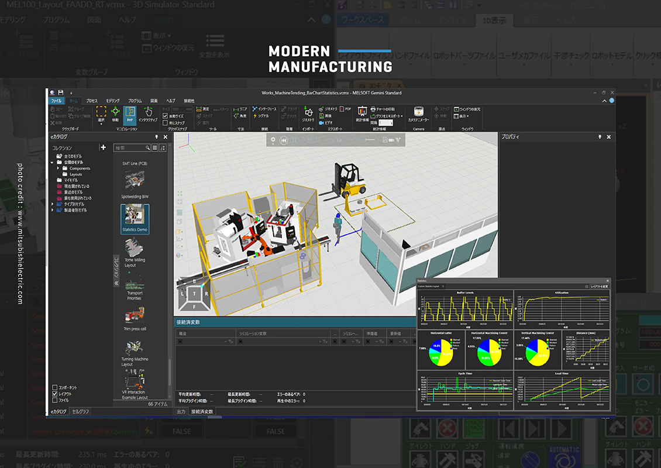Enable the コンポーネント filter checkbox
Screen dimensions: 661x468
tap(55, 388)
